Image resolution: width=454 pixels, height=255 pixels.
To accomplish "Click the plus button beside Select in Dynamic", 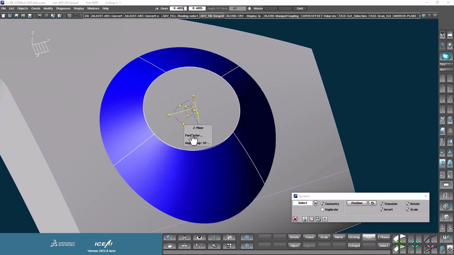I will 315,203.
